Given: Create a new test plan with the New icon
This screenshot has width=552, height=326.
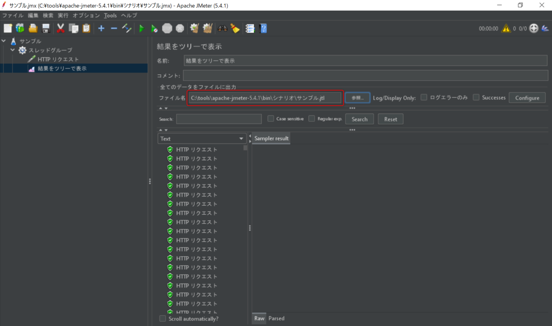Looking at the screenshot, I should pyautogui.click(x=7, y=28).
